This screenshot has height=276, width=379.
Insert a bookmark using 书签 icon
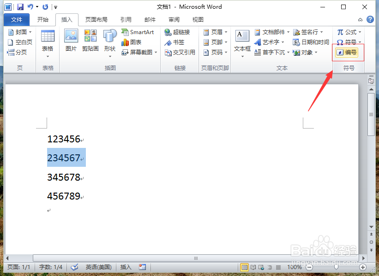[176, 42]
